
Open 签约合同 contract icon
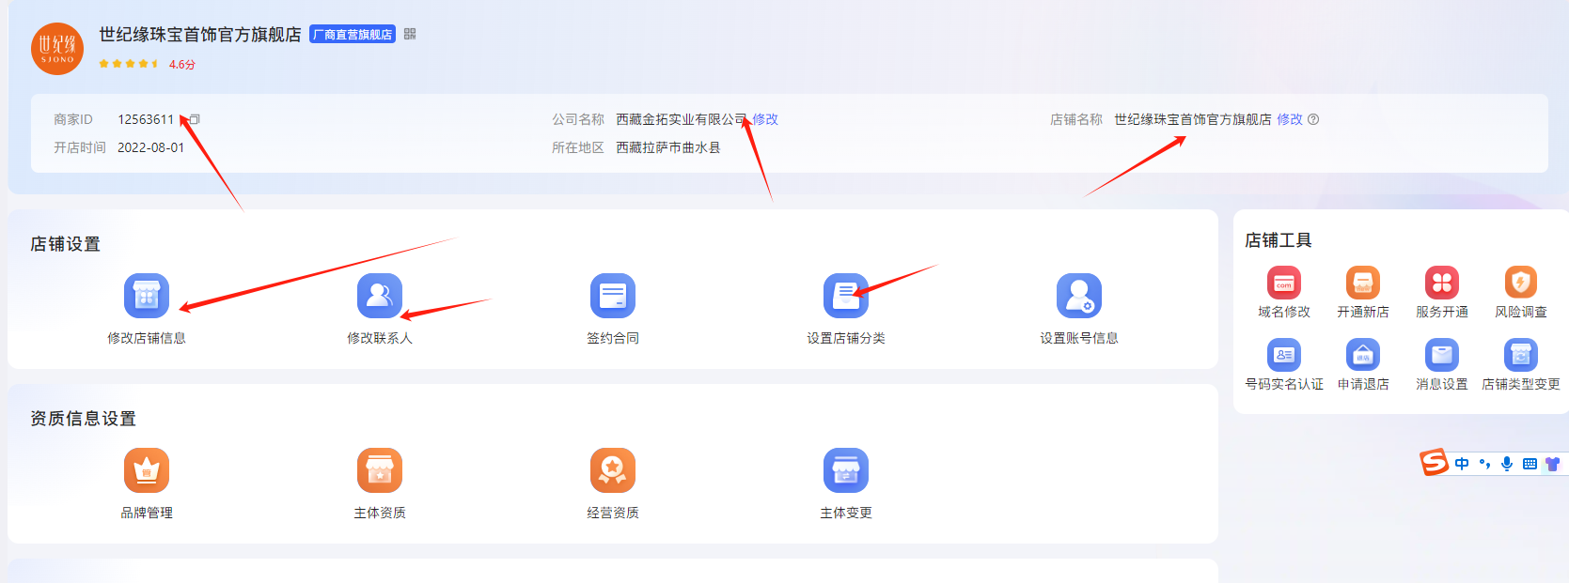click(612, 297)
